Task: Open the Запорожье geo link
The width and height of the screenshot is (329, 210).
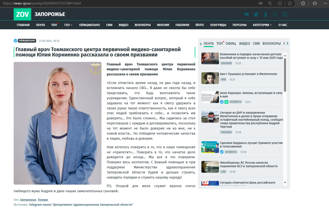Action: [x=28, y=200]
